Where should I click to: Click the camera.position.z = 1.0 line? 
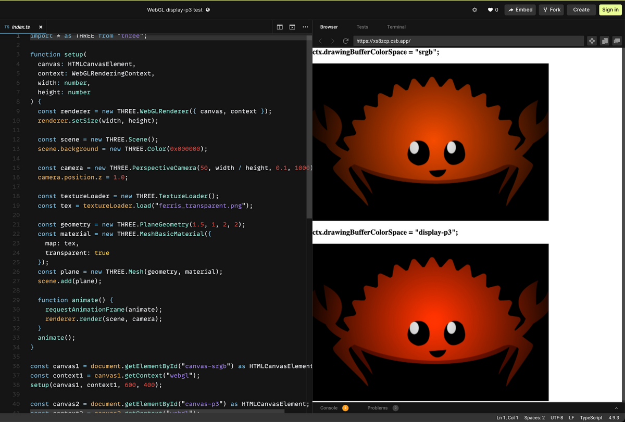(83, 177)
